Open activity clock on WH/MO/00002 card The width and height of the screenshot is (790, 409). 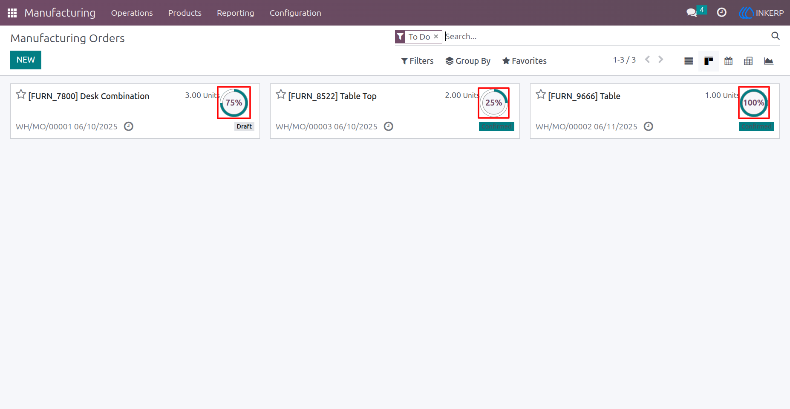coord(649,126)
